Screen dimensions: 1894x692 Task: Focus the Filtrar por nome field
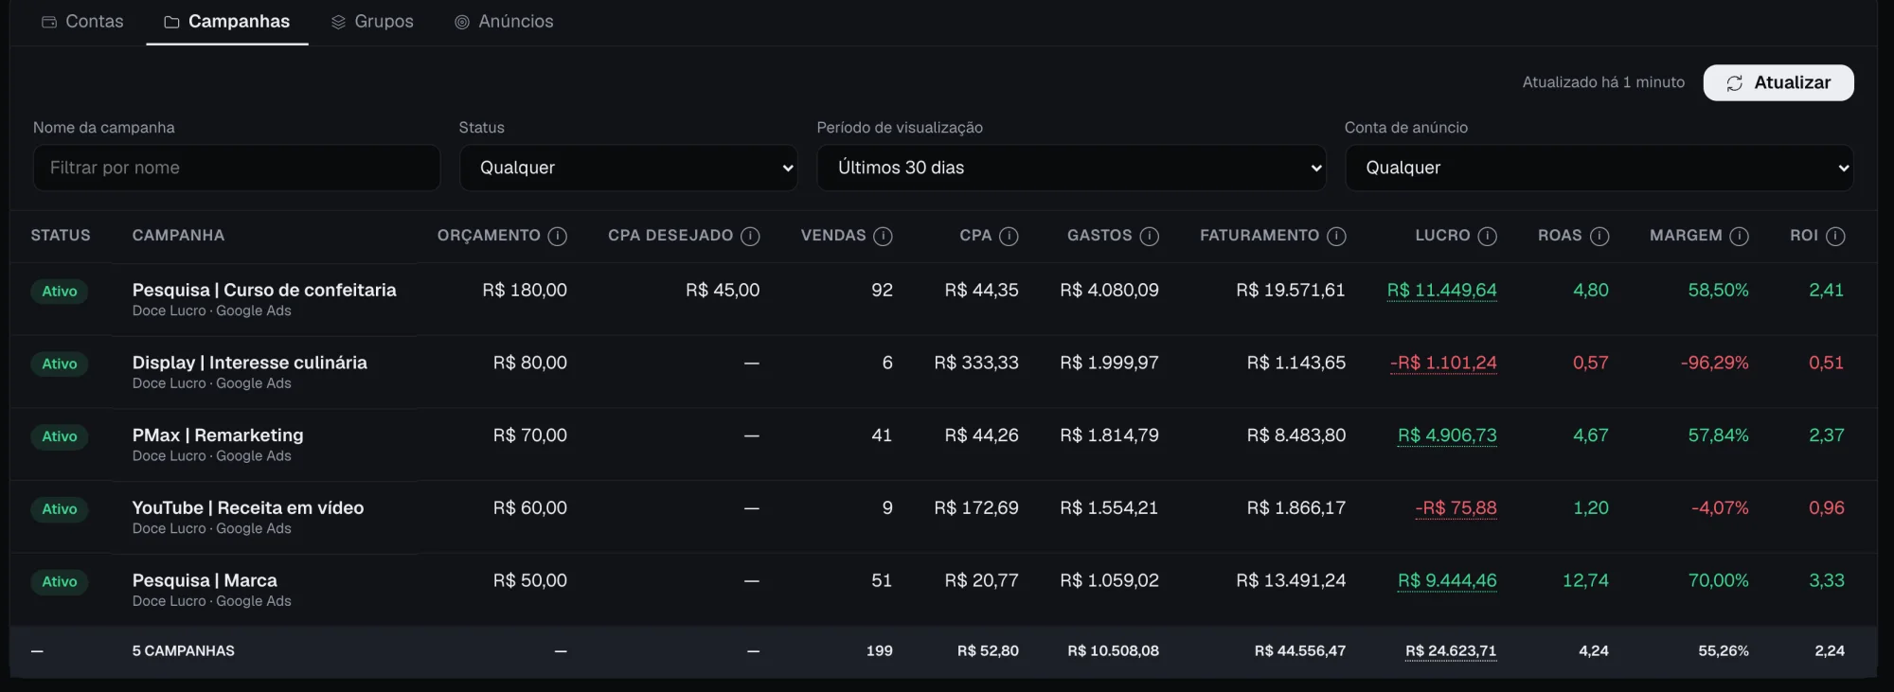point(236,168)
